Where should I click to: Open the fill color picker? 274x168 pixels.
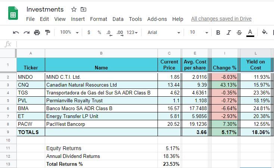pyautogui.click(x=265, y=32)
